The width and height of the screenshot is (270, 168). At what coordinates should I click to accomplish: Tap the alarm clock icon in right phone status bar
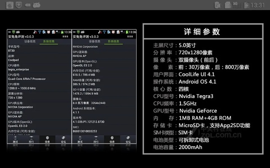pos(113,32)
